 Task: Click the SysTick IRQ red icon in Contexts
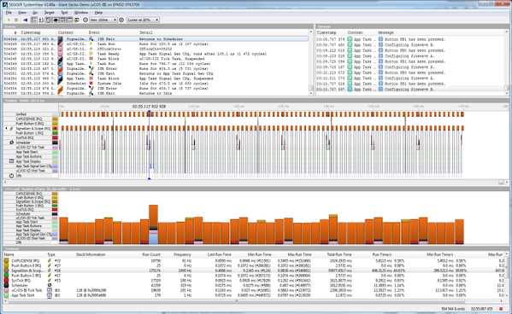(6, 281)
